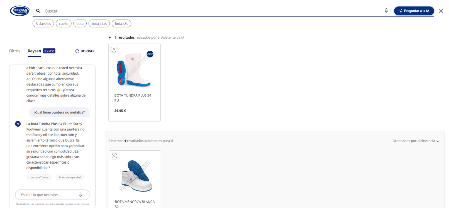Click microphone icon in chat input

81,195
